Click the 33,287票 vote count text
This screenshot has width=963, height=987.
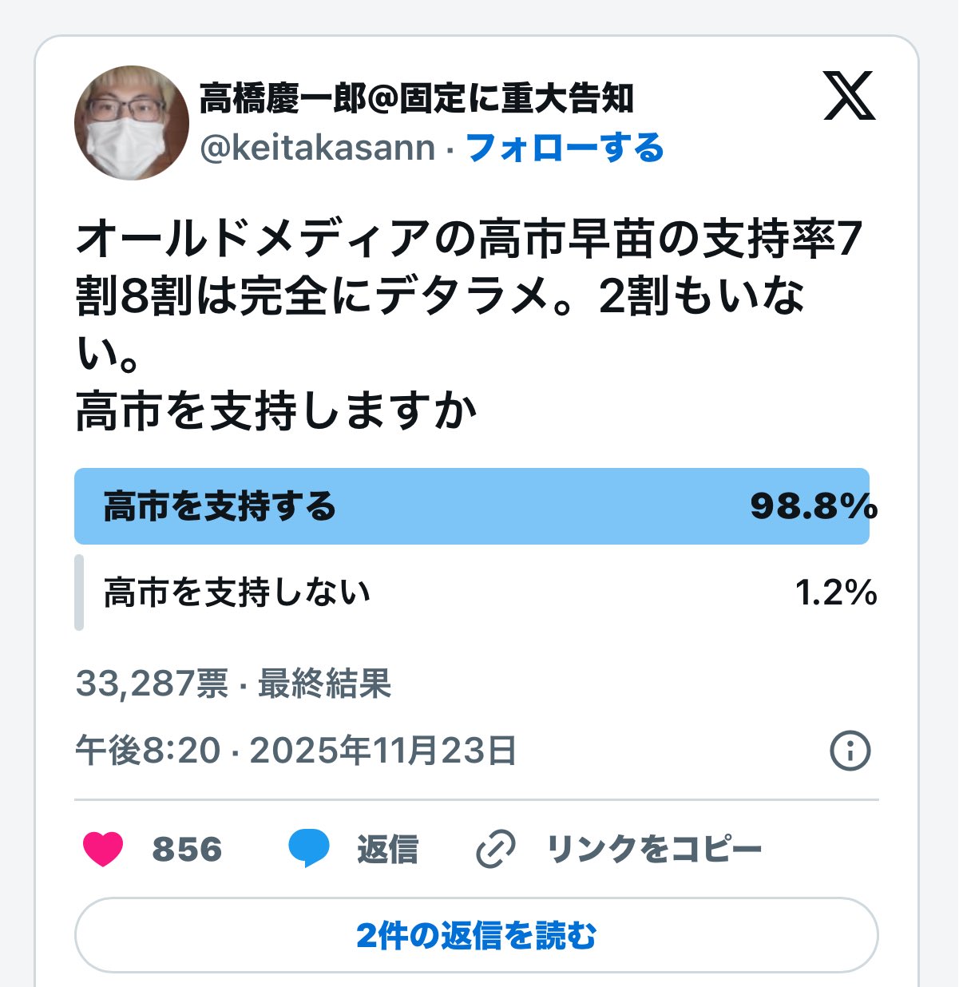coord(152,684)
